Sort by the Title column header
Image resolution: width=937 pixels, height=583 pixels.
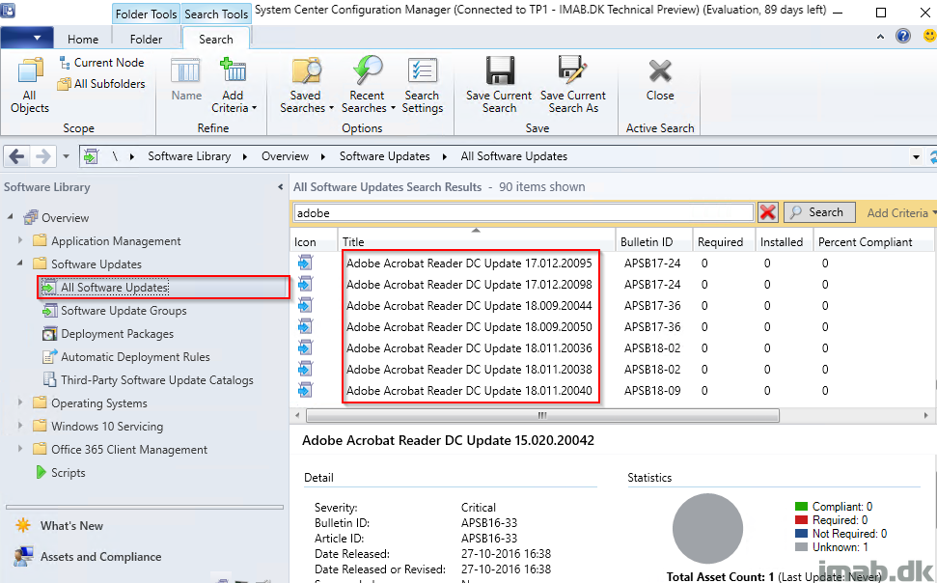point(477,241)
